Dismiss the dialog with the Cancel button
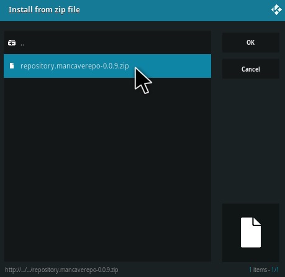The height and width of the screenshot is (277, 285). pos(251,69)
